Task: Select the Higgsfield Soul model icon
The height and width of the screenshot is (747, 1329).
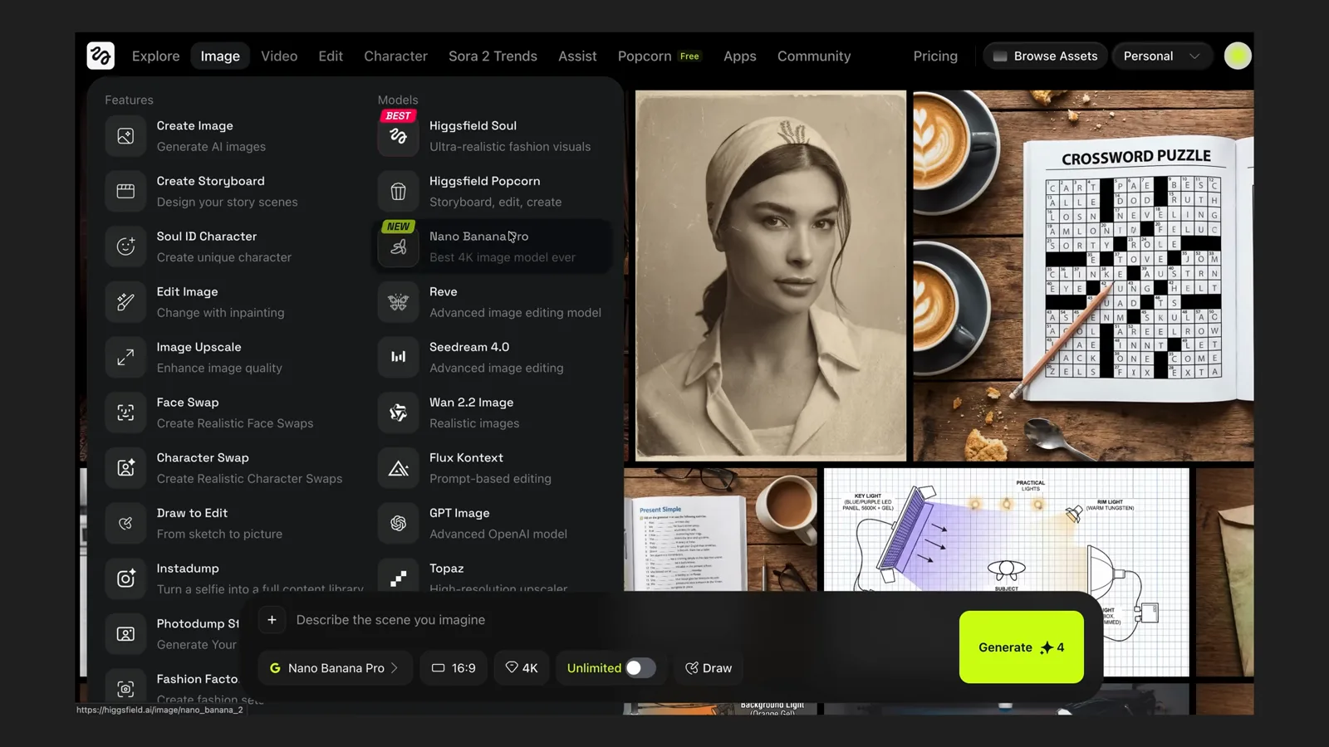Action: point(399,136)
